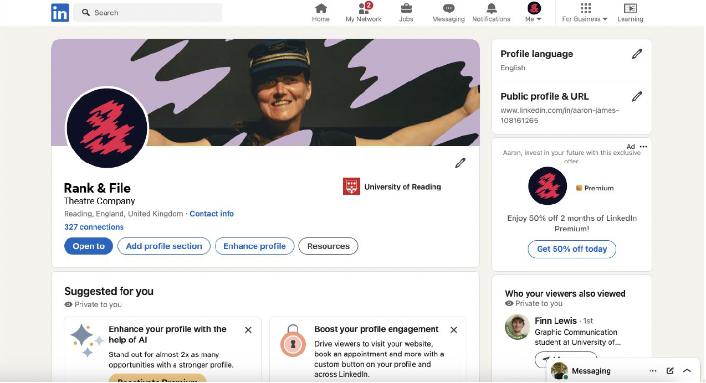This screenshot has width=706, height=383.
Task: Edit profile language with pencil icon
Action: 637,54
